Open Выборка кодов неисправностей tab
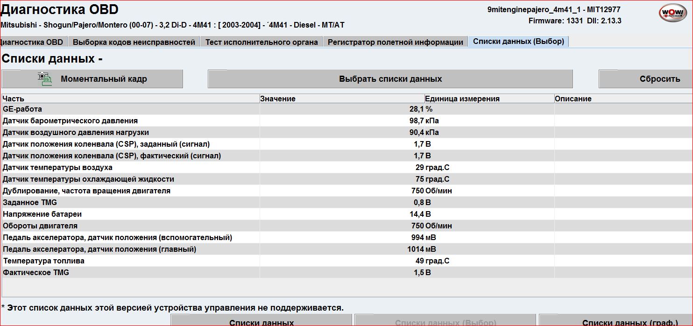This screenshot has width=693, height=326. (134, 42)
